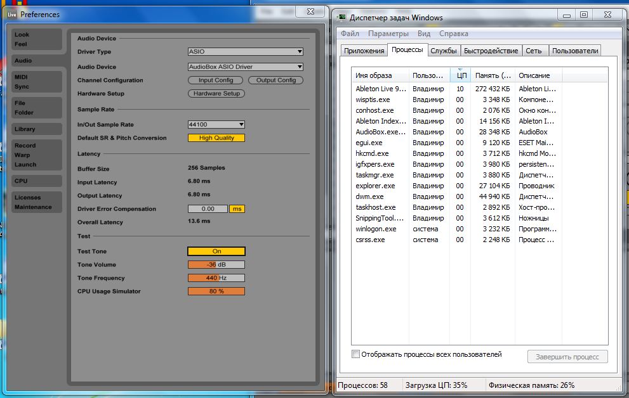
Task: Open the Справка menu
Action: (x=453, y=34)
